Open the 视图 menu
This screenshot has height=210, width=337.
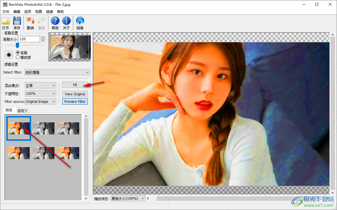[x=39, y=11]
